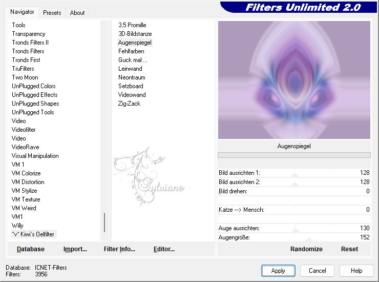Adjust the Bild drehen slider
Screen dimensions: 379x282
pyautogui.click(x=294, y=191)
